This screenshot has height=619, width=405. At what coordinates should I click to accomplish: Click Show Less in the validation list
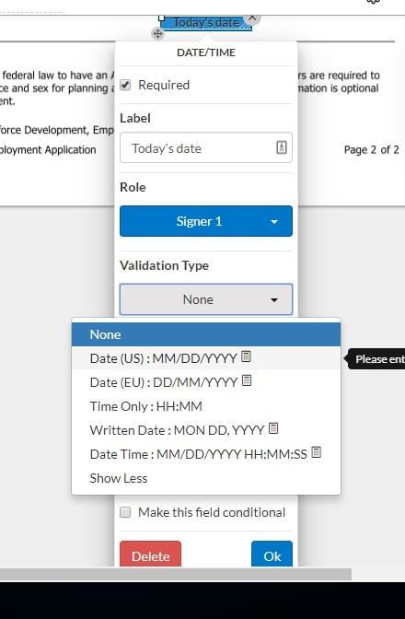[x=119, y=478]
